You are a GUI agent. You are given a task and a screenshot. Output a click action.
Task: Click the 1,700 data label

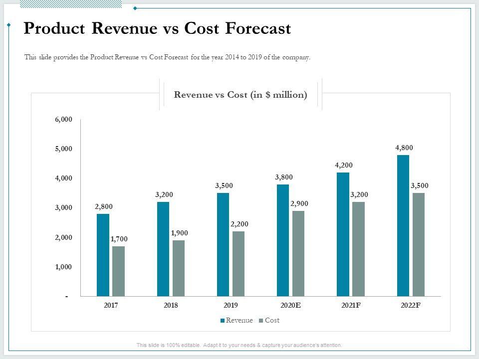click(x=119, y=239)
